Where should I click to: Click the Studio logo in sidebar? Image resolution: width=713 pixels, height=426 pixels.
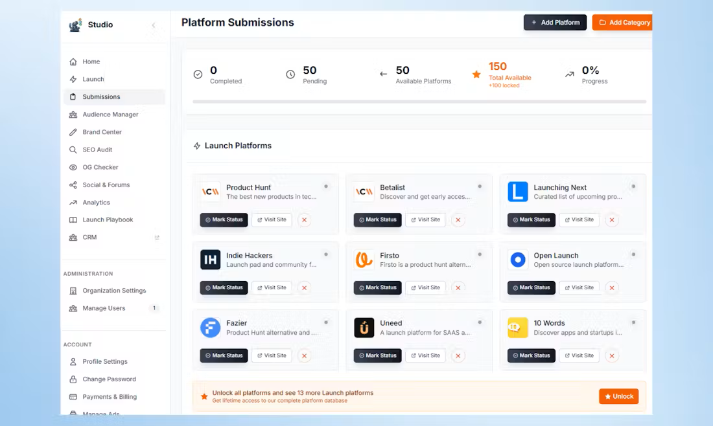75,25
